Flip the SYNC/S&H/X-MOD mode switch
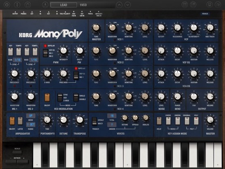 tap(60, 98)
